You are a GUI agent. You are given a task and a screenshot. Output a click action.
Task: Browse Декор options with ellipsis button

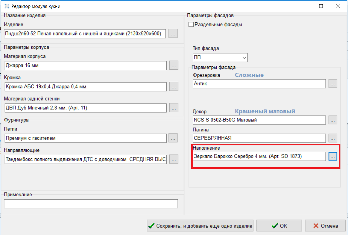333,120
